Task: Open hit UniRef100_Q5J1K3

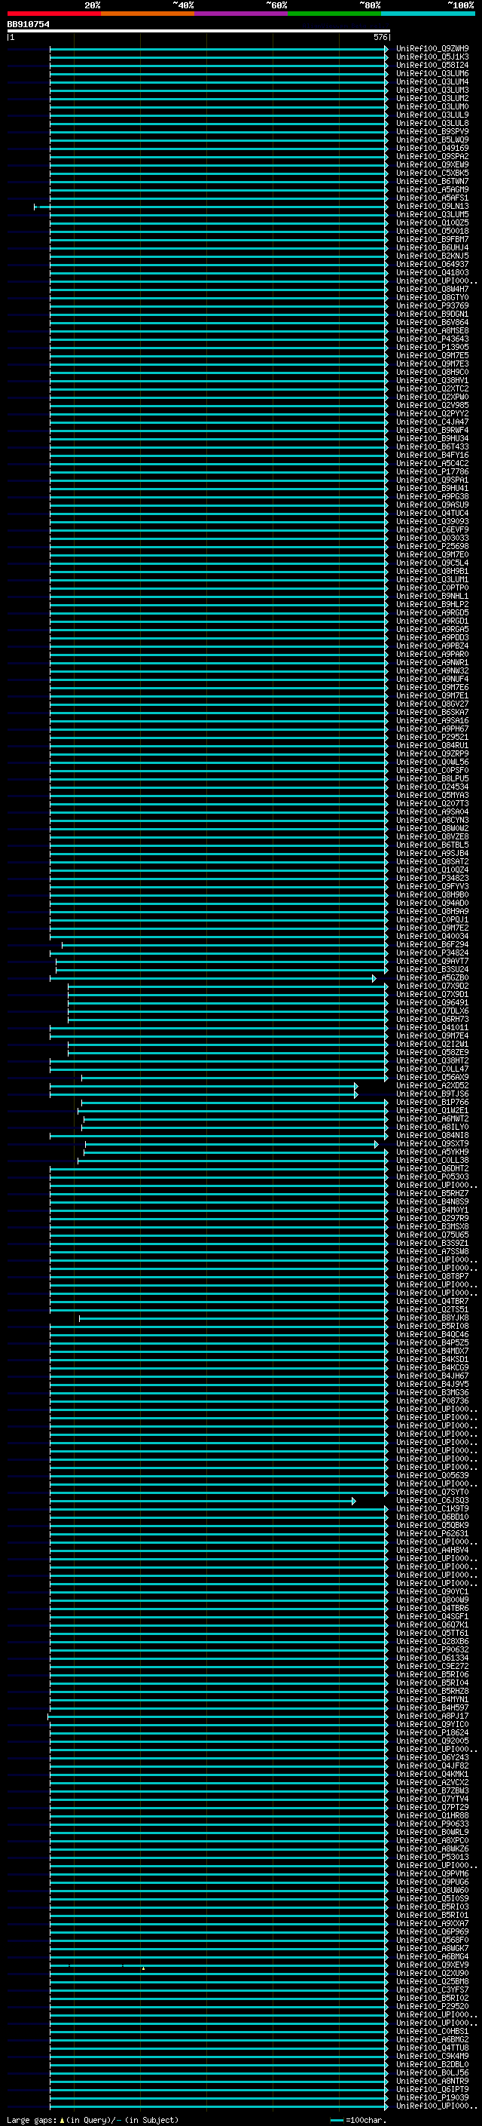Action: [432, 57]
